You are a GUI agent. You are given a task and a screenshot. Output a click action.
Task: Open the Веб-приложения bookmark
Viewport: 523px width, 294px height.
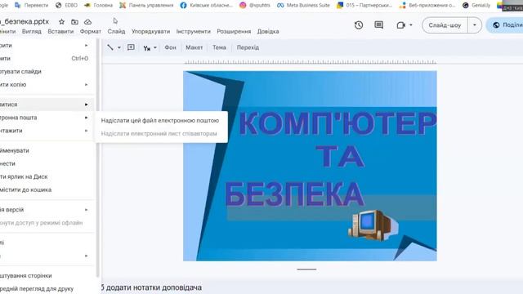pyautogui.click(x=427, y=5)
